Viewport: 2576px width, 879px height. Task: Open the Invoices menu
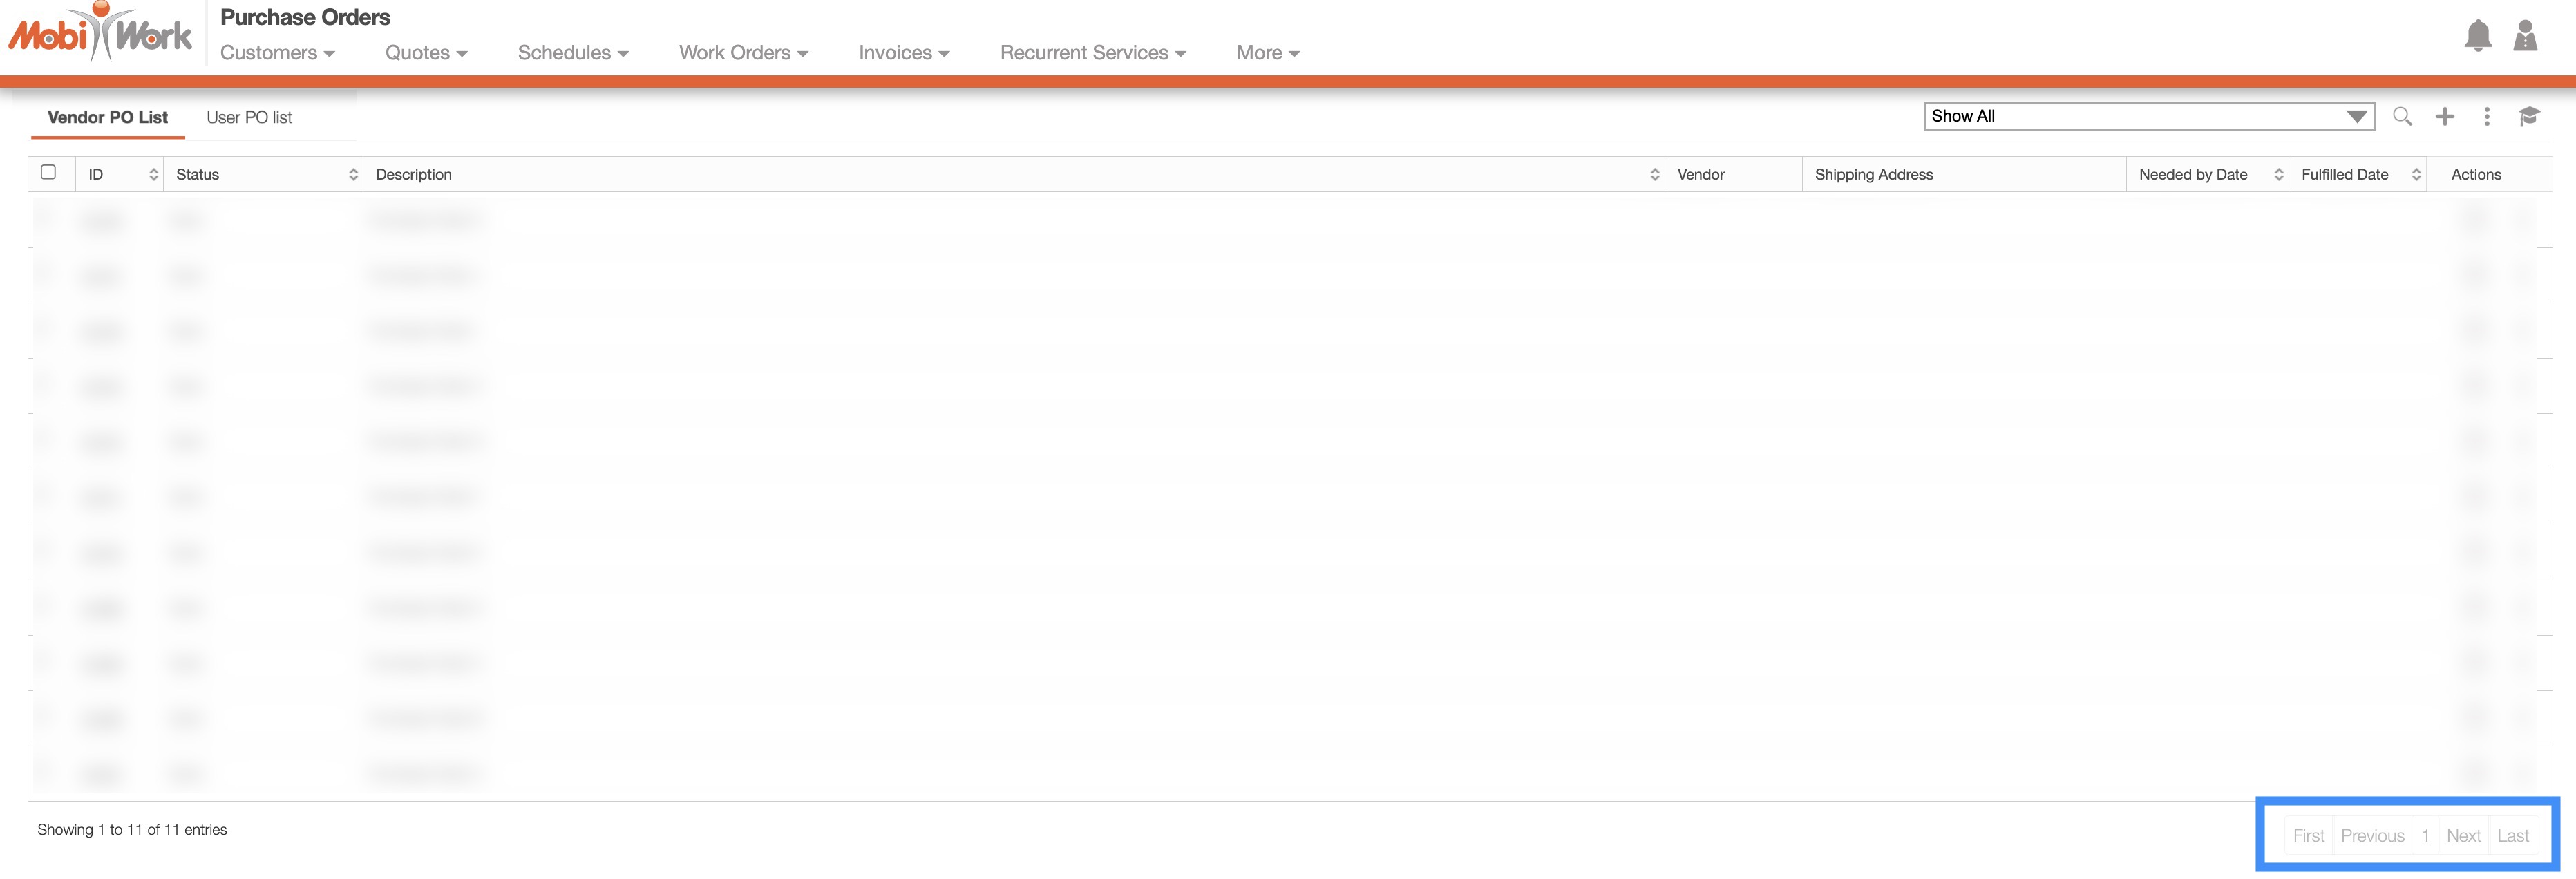[x=903, y=53]
